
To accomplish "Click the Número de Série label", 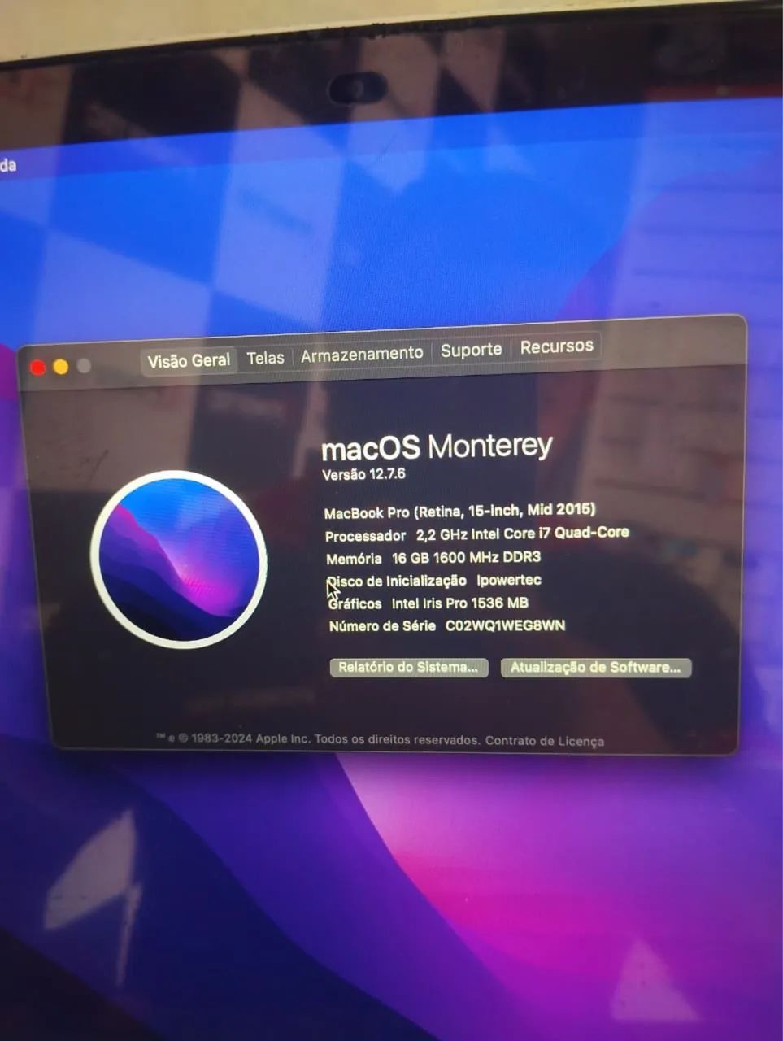I will 382,625.
